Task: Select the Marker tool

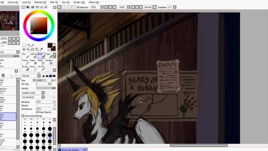Action: pos(25,62)
